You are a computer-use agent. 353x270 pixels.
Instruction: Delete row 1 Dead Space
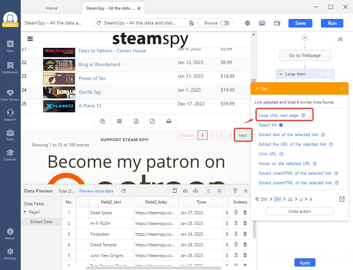pos(245,213)
